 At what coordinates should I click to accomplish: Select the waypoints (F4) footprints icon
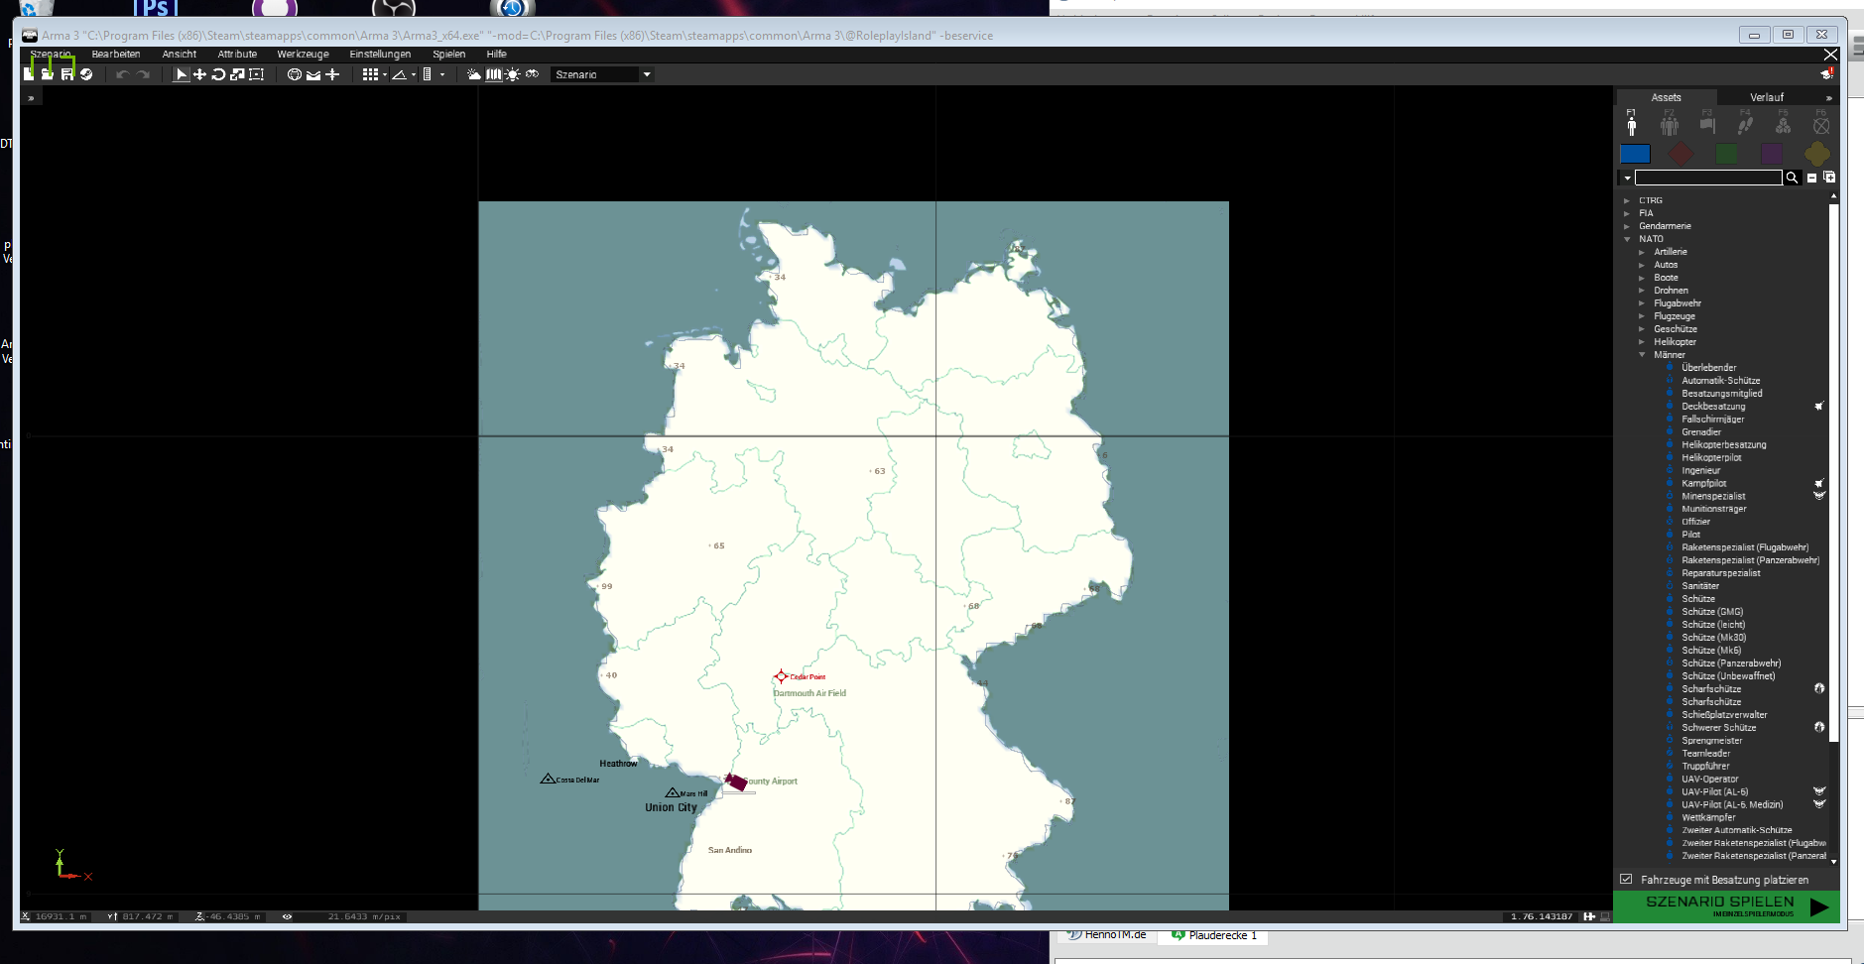coord(1745,124)
